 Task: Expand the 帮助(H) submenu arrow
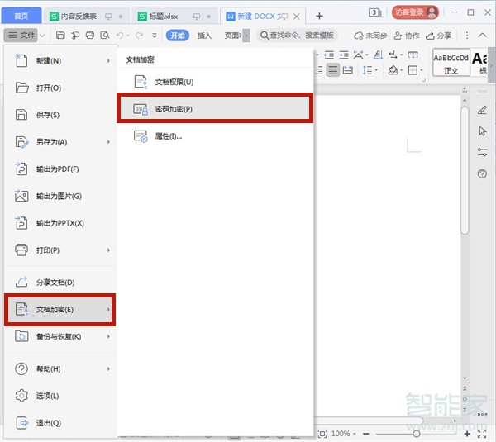[x=108, y=368]
